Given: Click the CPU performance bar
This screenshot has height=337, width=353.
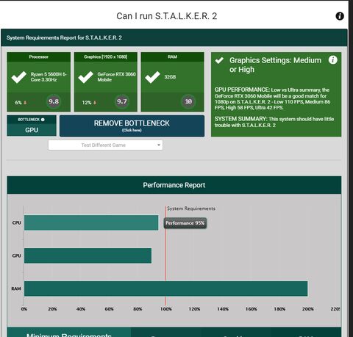Looking at the screenshot, I should click(91, 222).
